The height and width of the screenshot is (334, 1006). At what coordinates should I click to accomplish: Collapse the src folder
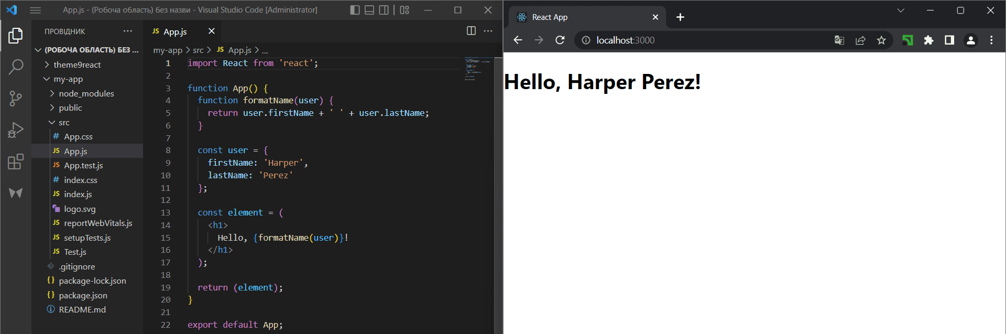pyautogui.click(x=64, y=122)
